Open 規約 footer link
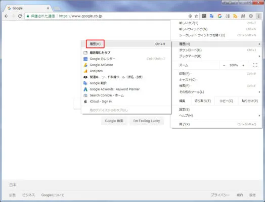The image size is (265, 202). tap(240, 195)
